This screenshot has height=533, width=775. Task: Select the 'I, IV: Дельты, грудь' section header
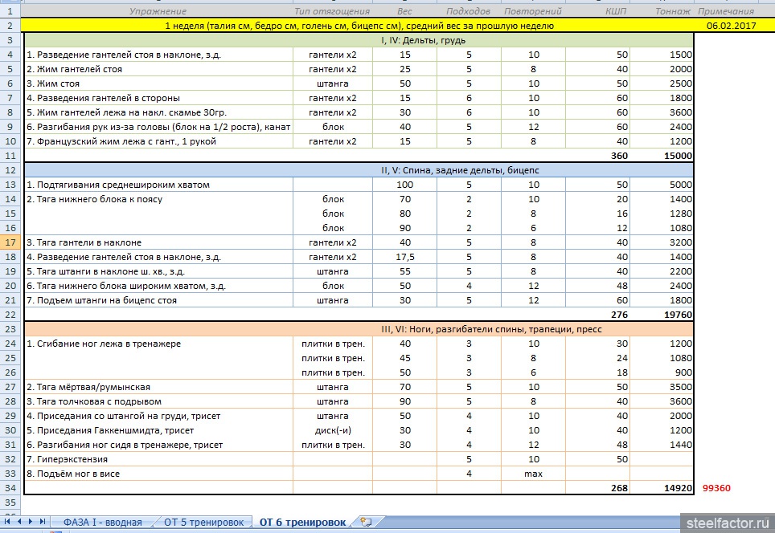359,40
